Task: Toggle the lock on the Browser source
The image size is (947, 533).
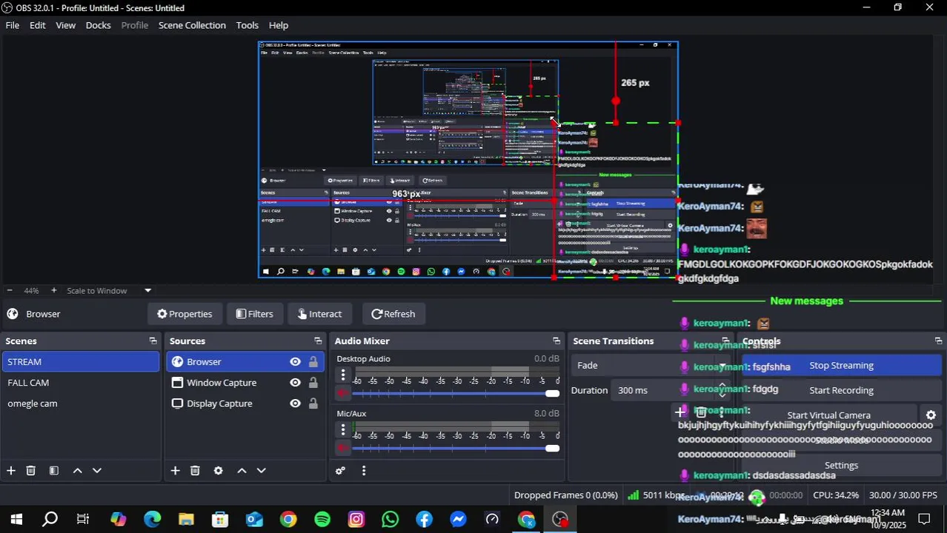Action: coord(313,362)
